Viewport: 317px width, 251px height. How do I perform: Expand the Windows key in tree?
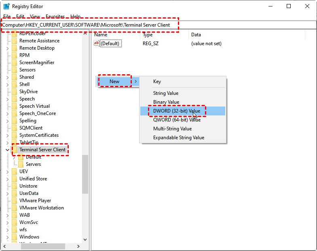tap(8, 237)
